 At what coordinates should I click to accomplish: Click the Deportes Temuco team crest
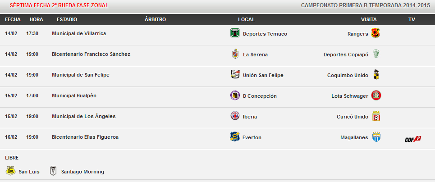(x=235, y=33)
